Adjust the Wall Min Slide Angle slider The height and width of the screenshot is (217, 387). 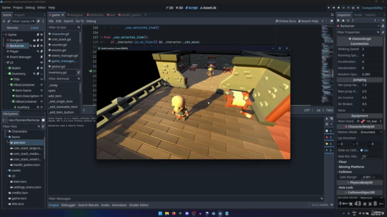[371, 157]
